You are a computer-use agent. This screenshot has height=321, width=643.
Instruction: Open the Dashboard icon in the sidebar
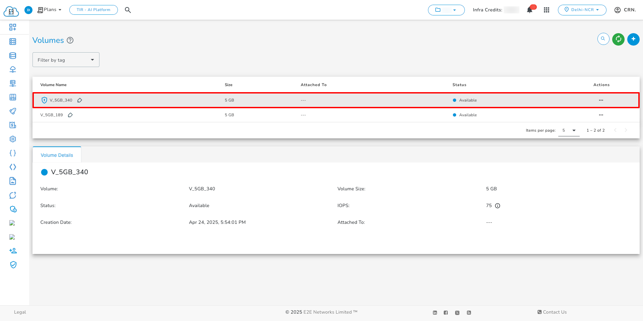[x=13, y=27]
